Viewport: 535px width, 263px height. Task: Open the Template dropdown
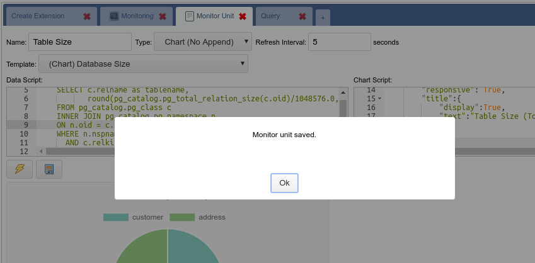tap(143, 64)
